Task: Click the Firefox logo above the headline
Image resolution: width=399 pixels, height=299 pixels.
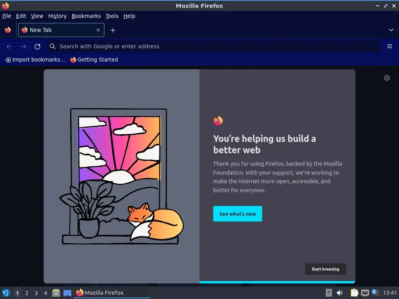Action: pyautogui.click(x=218, y=121)
